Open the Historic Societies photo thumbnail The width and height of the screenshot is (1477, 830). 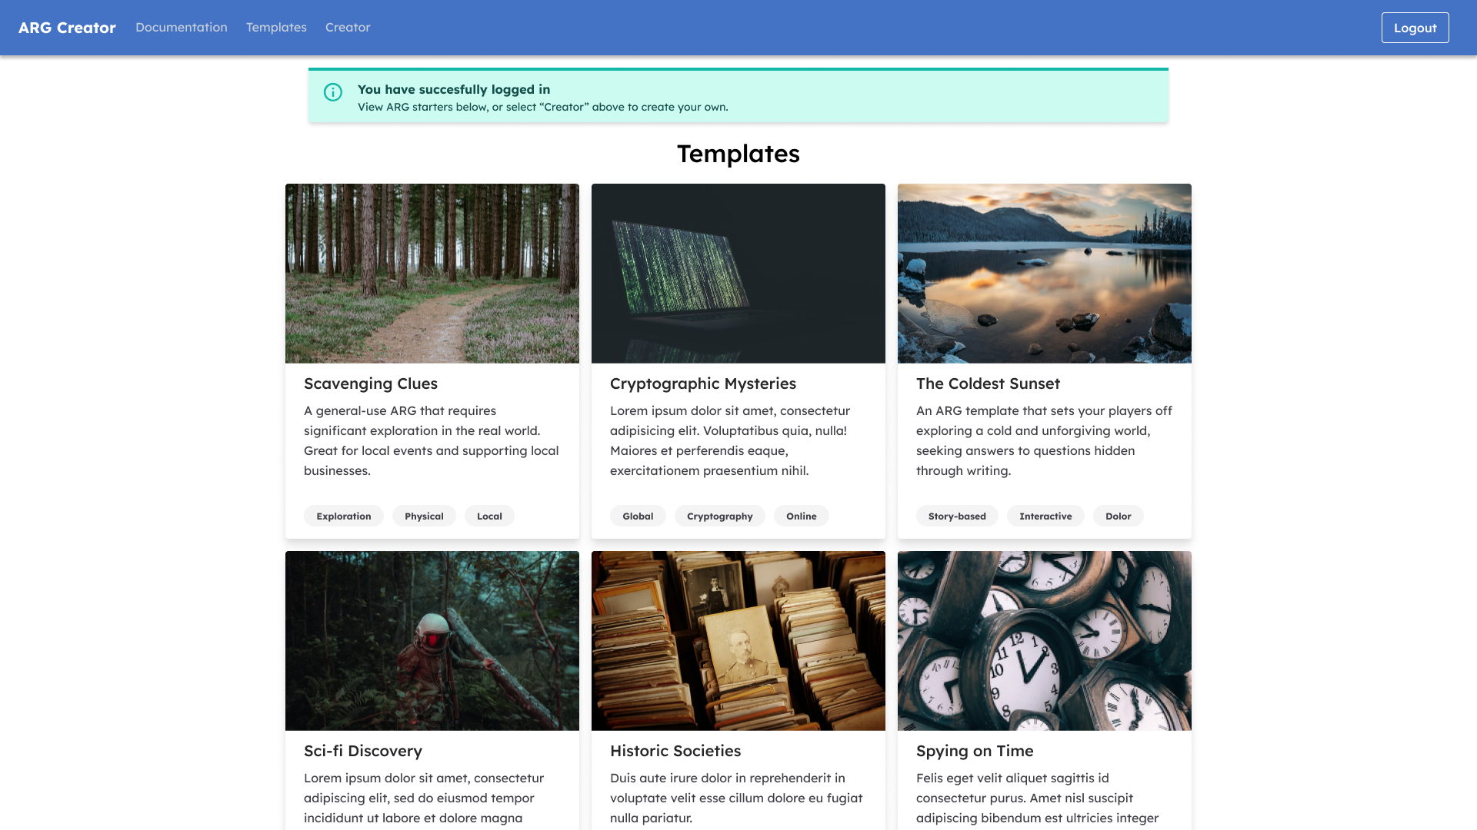click(738, 640)
